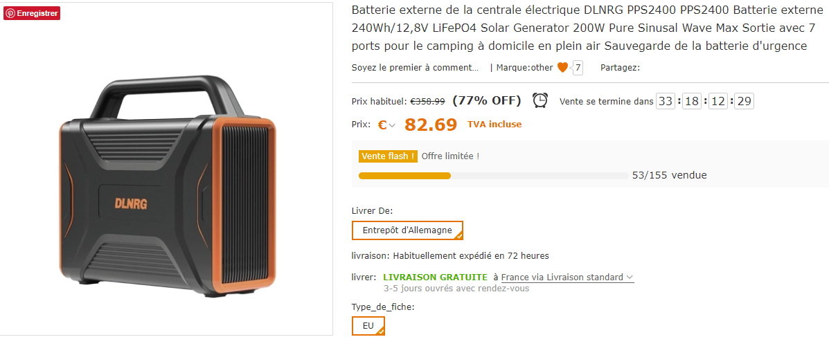Screen dimensions: 829x337
Task: Click the Vente flash ! badge
Action: coord(388,156)
